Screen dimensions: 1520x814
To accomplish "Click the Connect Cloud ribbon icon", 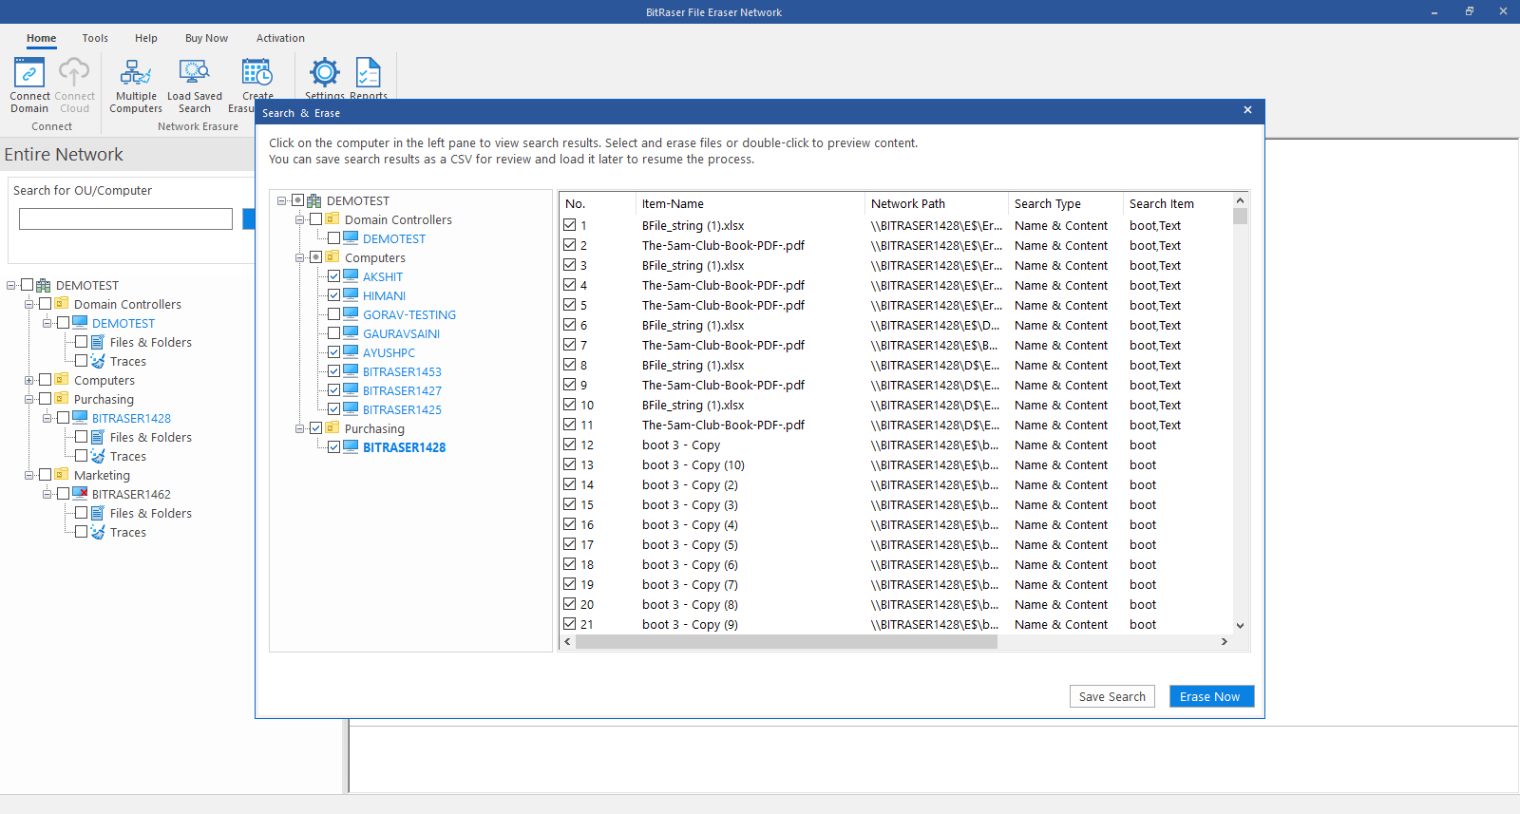I will coord(74,73).
